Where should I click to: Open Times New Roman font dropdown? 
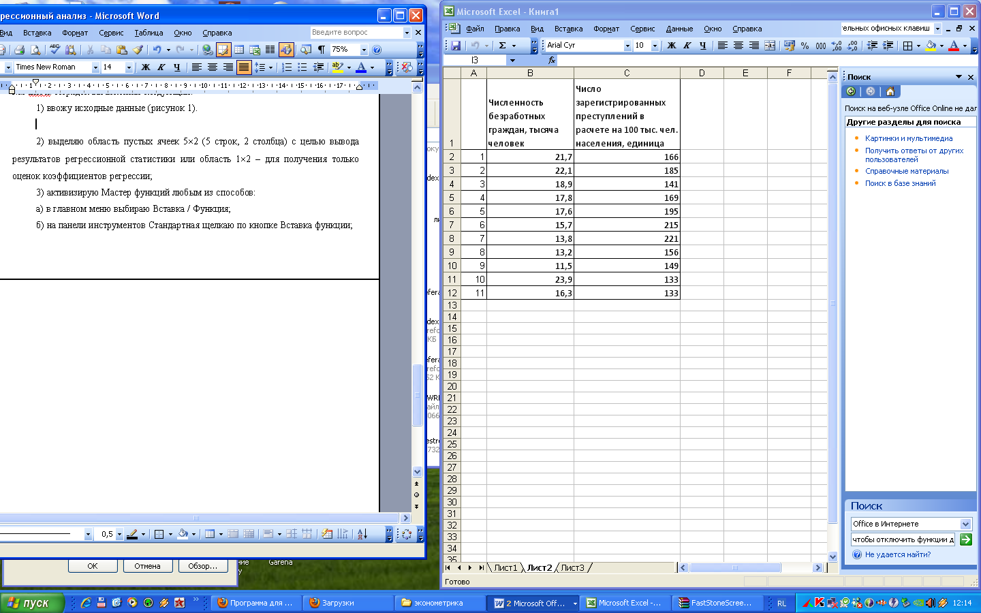coord(95,67)
